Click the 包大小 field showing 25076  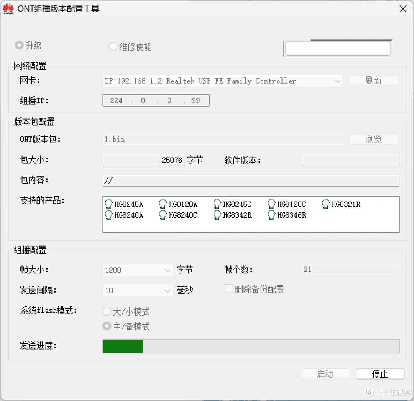click(x=144, y=160)
